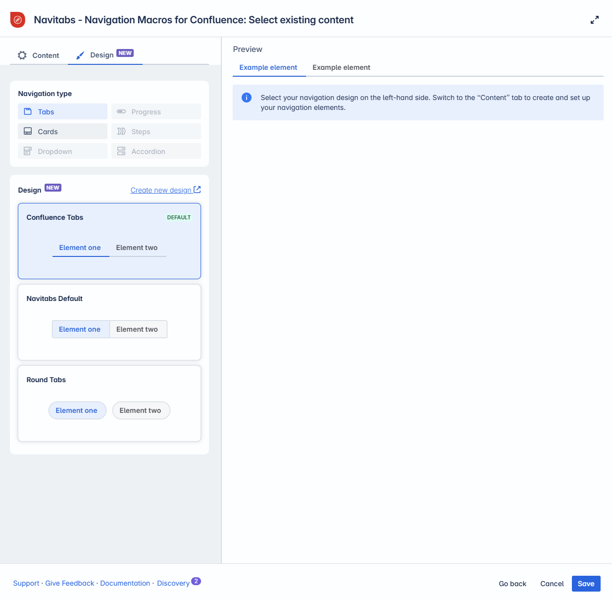612x600 pixels.
Task: Open the Documentation link
Action: (125, 583)
